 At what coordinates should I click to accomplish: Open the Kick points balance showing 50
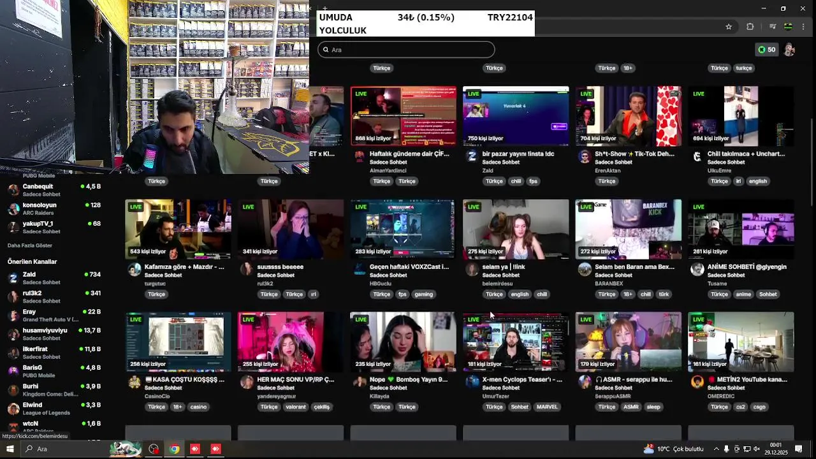[x=766, y=50]
